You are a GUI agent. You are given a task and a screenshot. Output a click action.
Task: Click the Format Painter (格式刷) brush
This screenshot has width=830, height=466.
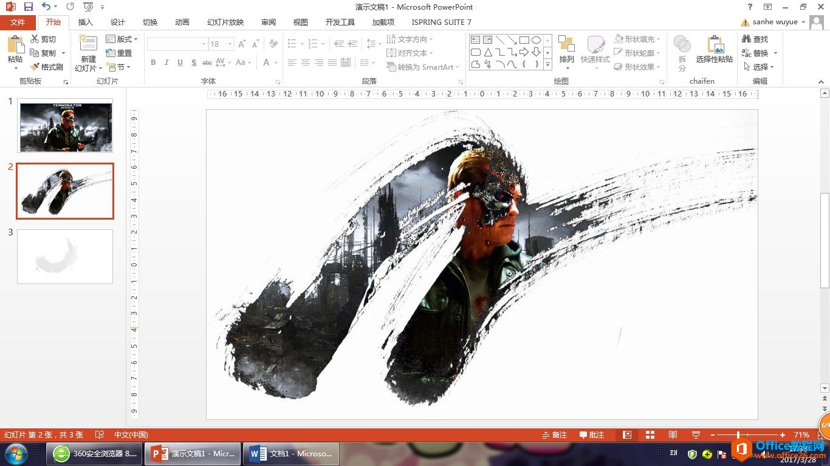(35, 67)
